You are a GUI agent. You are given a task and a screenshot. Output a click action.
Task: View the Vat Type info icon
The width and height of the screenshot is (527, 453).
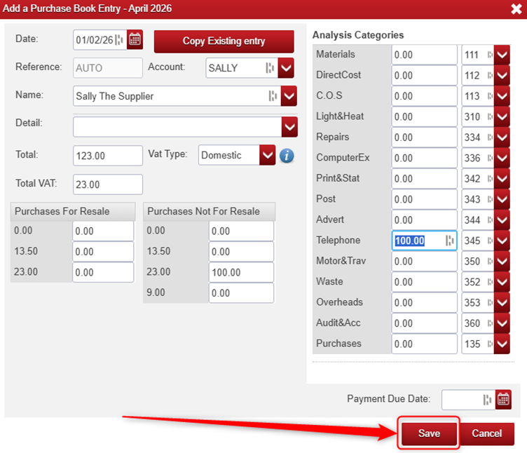click(287, 156)
